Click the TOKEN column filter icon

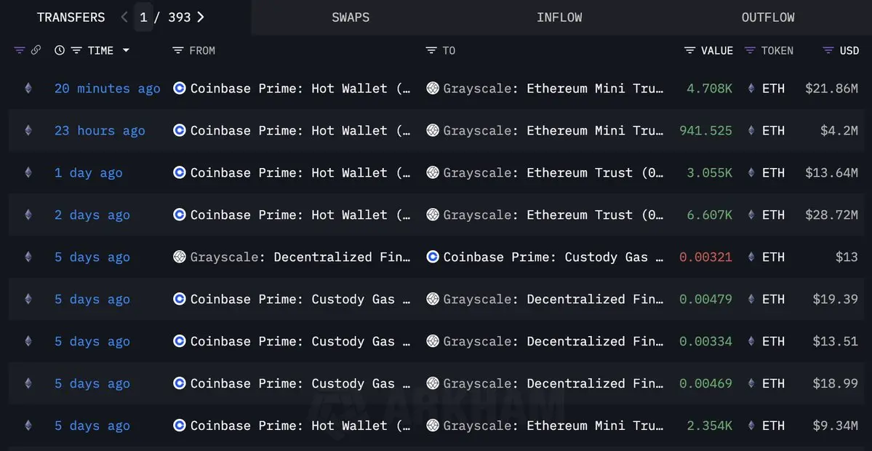pyautogui.click(x=750, y=51)
